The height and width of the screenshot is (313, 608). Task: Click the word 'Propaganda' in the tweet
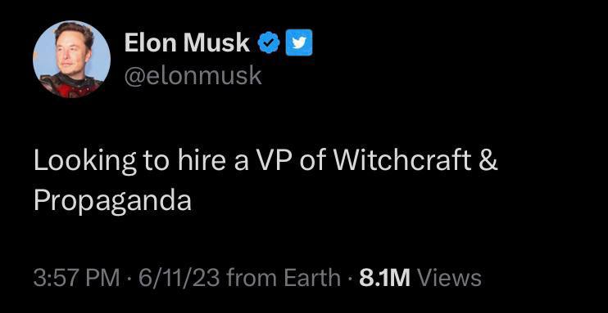[112, 201]
